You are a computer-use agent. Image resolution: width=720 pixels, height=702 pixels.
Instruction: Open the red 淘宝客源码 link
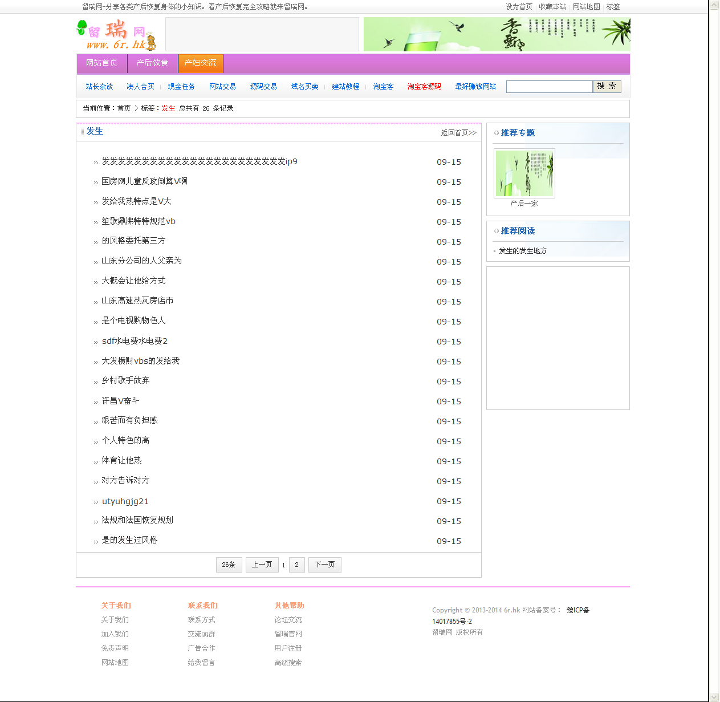pyautogui.click(x=424, y=87)
